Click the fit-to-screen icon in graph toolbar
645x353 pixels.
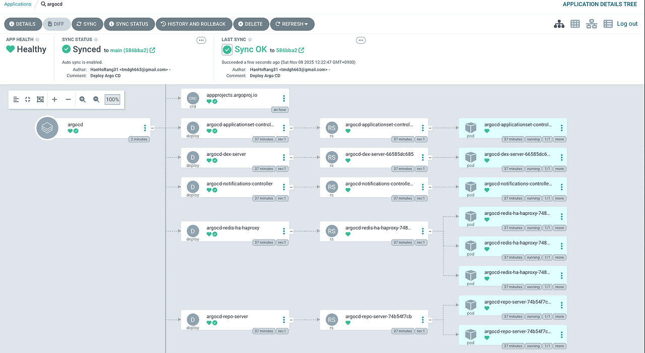(40, 99)
